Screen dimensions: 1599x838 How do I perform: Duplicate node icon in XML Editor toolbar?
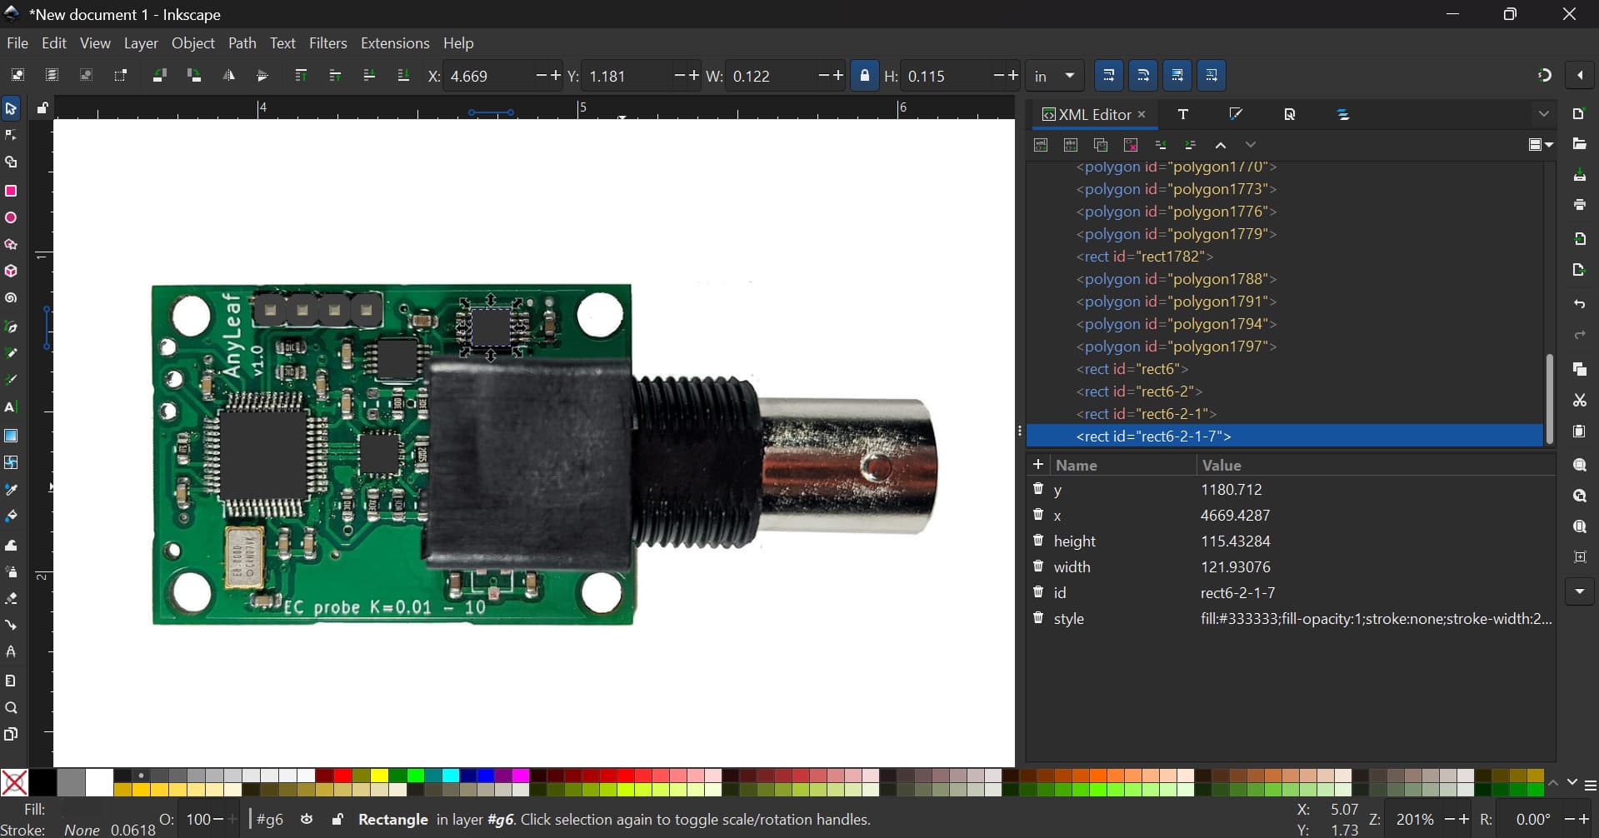[x=1101, y=145]
